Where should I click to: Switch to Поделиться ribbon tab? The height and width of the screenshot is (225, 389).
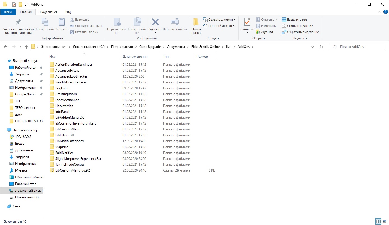[x=49, y=12]
